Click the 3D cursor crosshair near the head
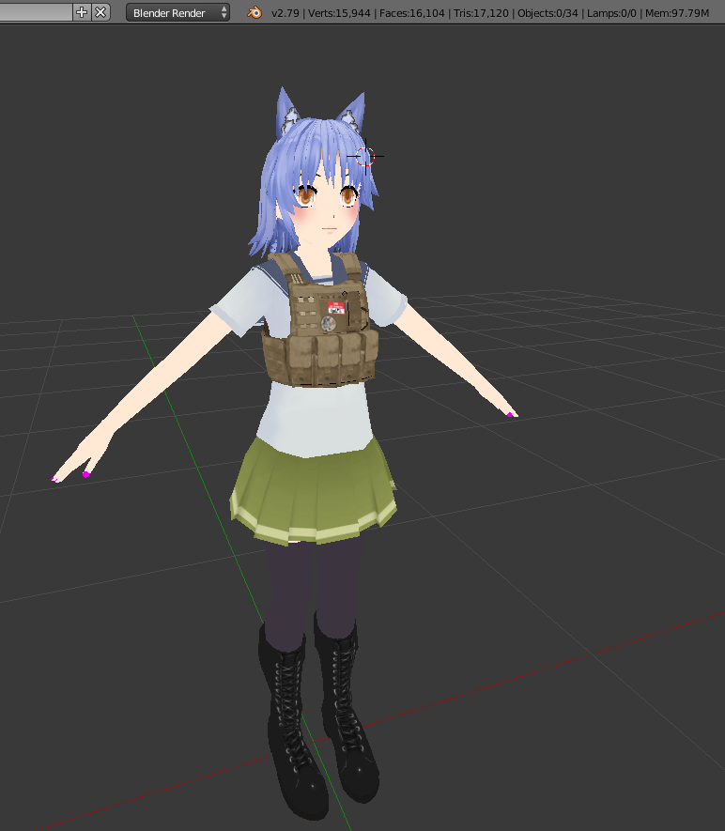725x831 pixels. coord(365,157)
